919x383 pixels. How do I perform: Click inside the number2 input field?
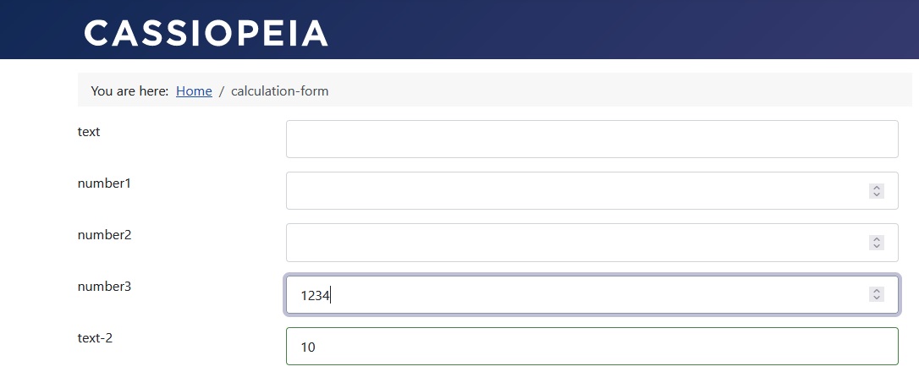point(575,243)
